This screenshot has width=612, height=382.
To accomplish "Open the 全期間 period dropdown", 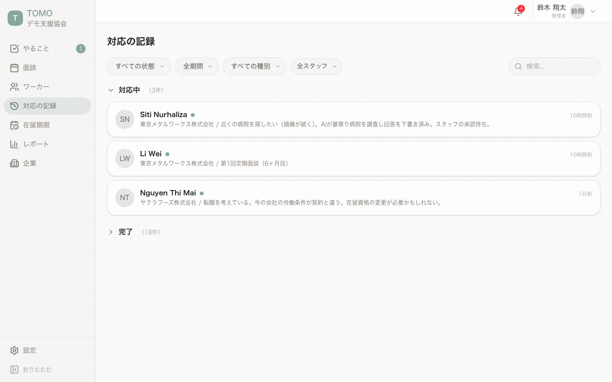I will tap(197, 66).
